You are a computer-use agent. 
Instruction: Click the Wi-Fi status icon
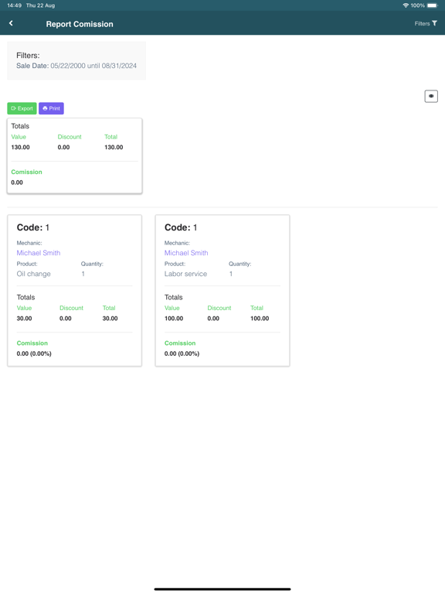(406, 5)
